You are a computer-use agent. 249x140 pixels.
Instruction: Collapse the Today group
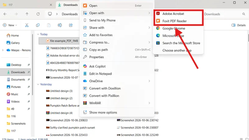tap(38, 34)
